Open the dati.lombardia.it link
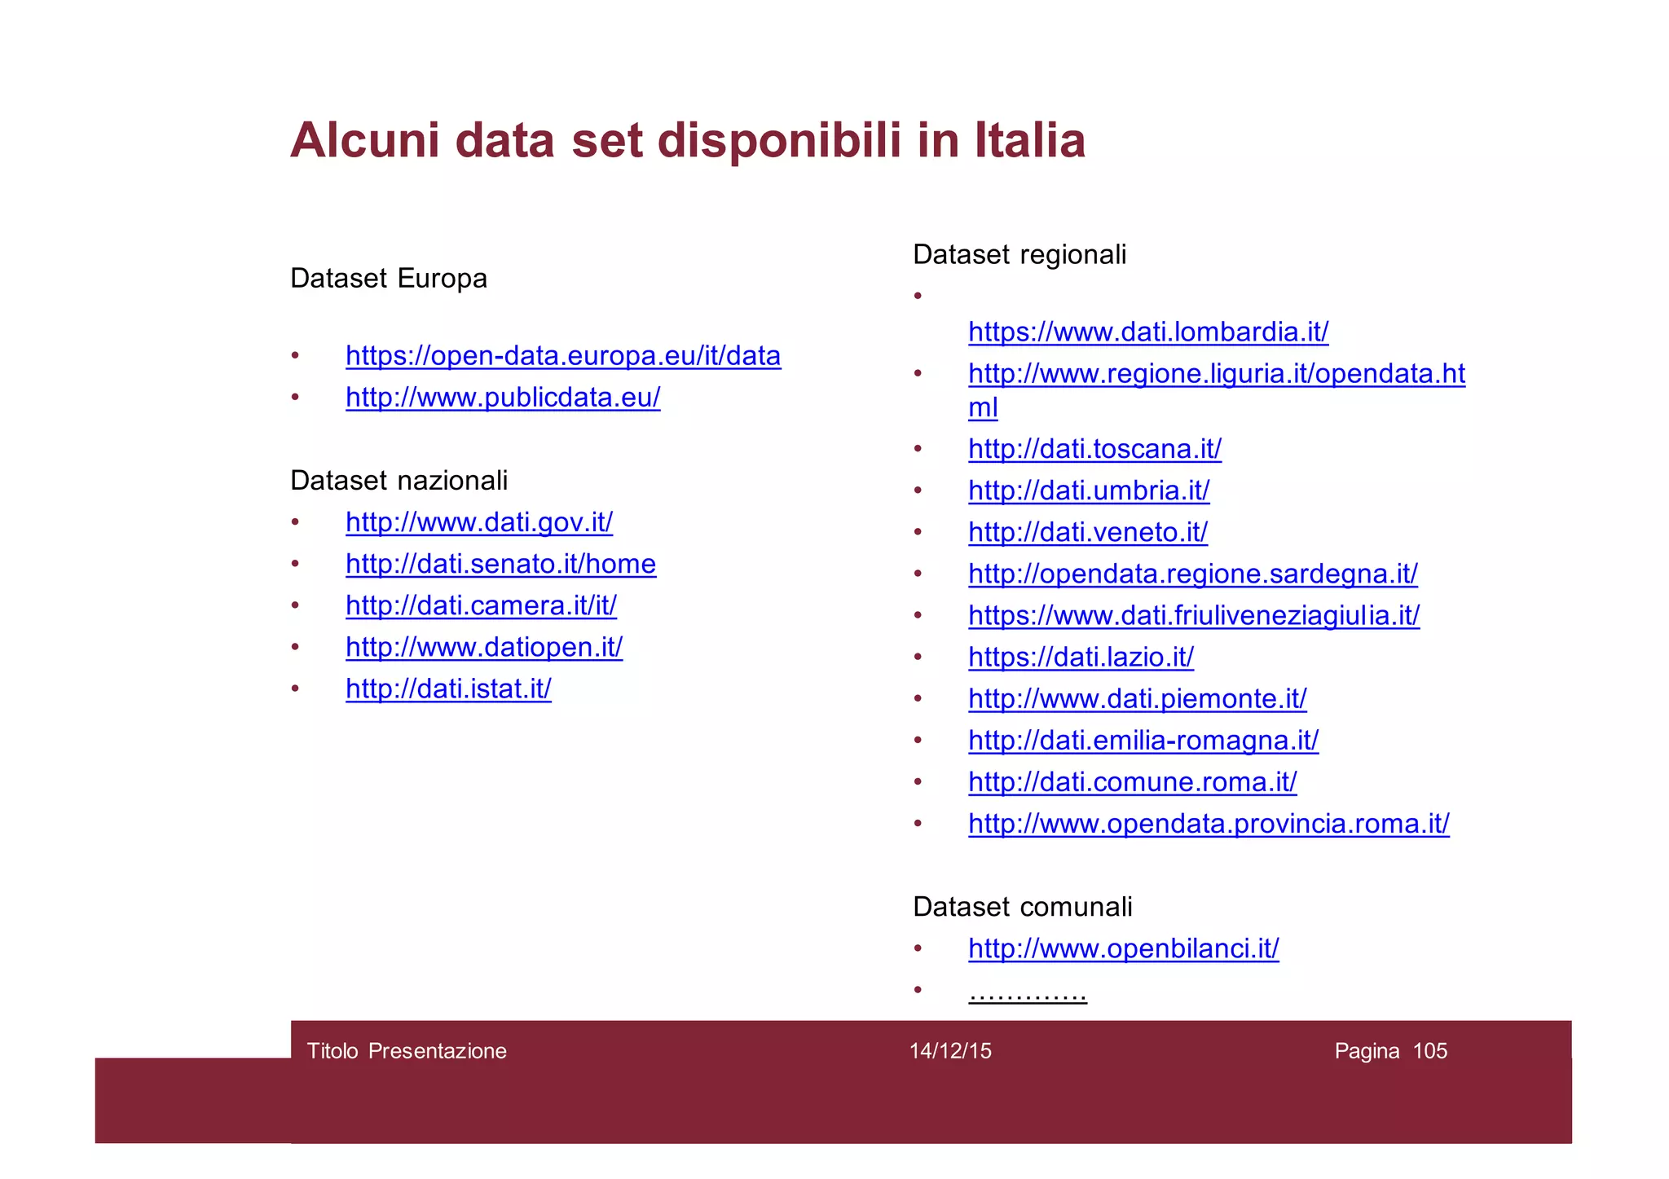This screenshot has height=1179, width=1669. pos(1148,332)
